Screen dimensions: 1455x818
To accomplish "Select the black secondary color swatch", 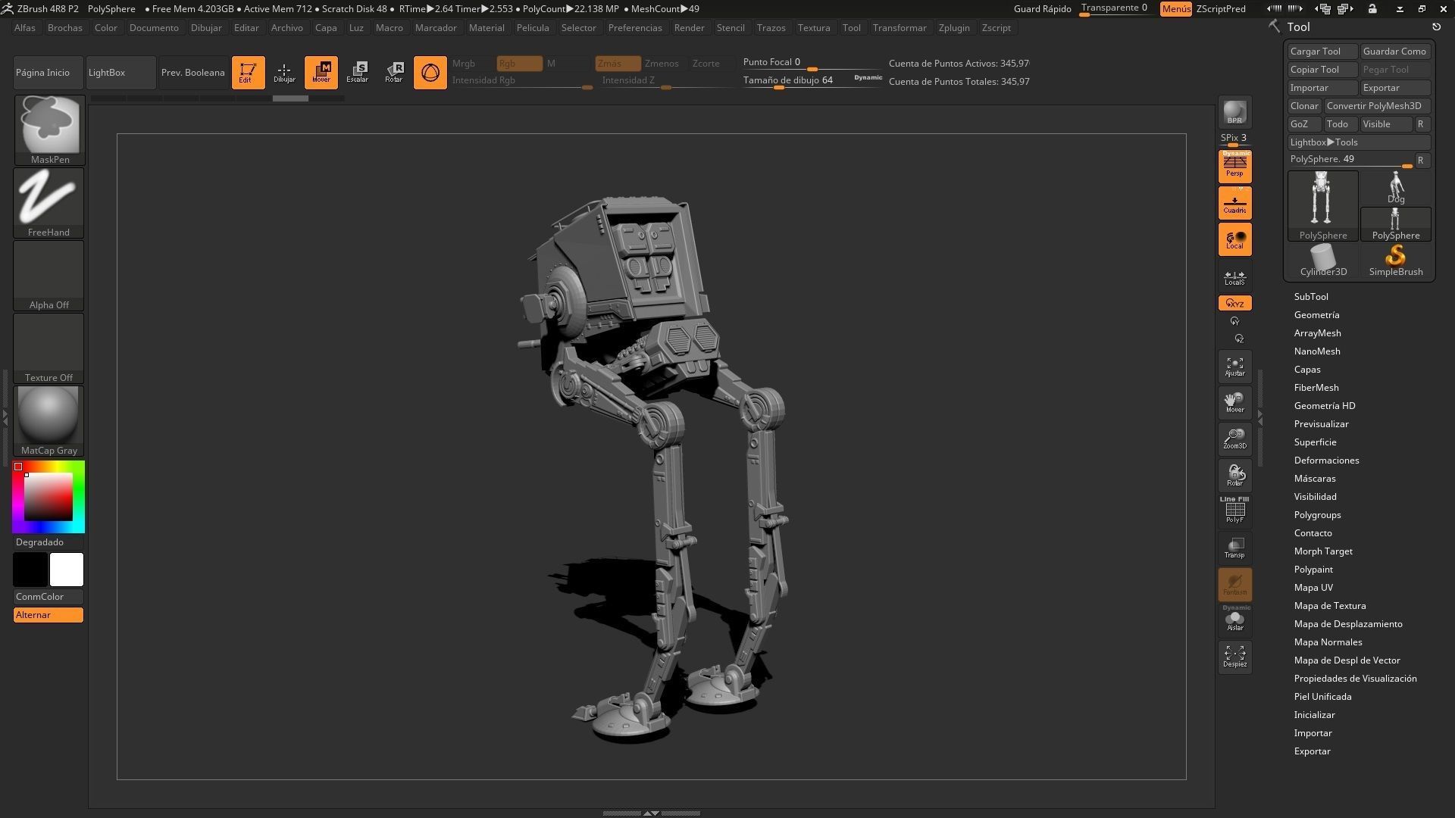I will (x=30, y=570).
